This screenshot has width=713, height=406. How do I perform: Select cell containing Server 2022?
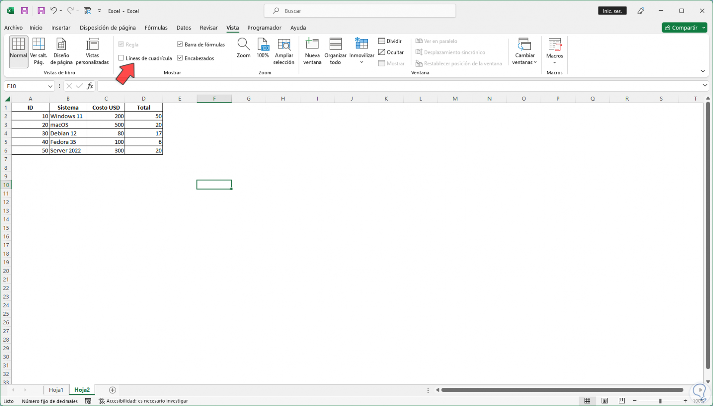coord(68,150)
